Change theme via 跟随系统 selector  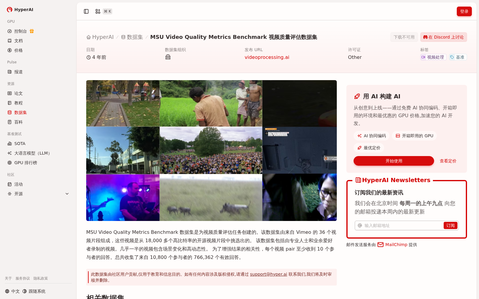tap(34, 291)
